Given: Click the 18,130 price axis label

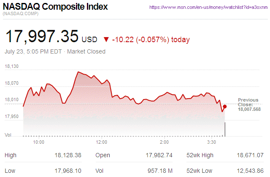Looking at the screenshot, I should tap(12, 67).
